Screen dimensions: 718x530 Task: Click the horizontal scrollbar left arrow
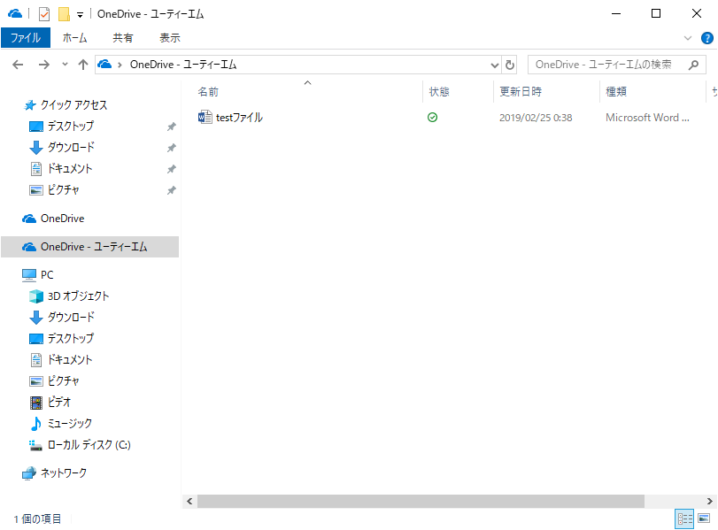point(189,502)
